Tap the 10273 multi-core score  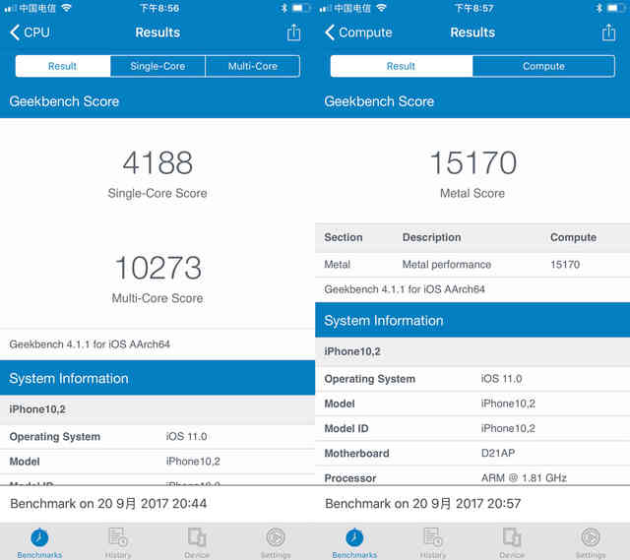pyautogui.click(x=157, y=268)
